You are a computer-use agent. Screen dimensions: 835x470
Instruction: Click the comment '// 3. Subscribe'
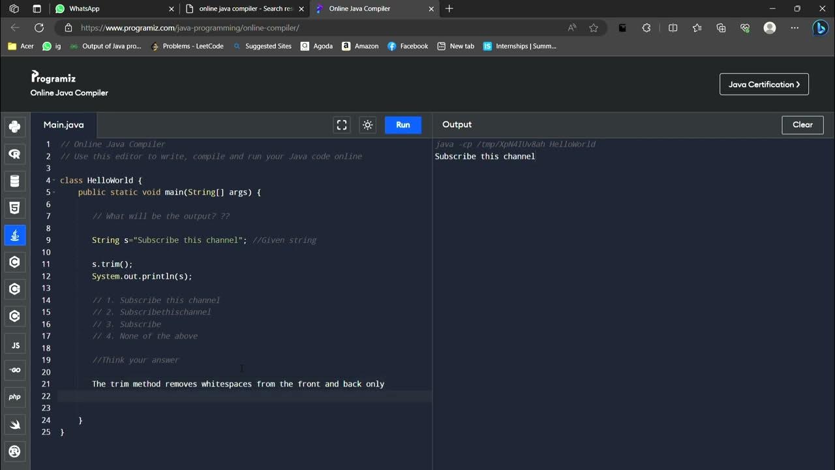127,324
